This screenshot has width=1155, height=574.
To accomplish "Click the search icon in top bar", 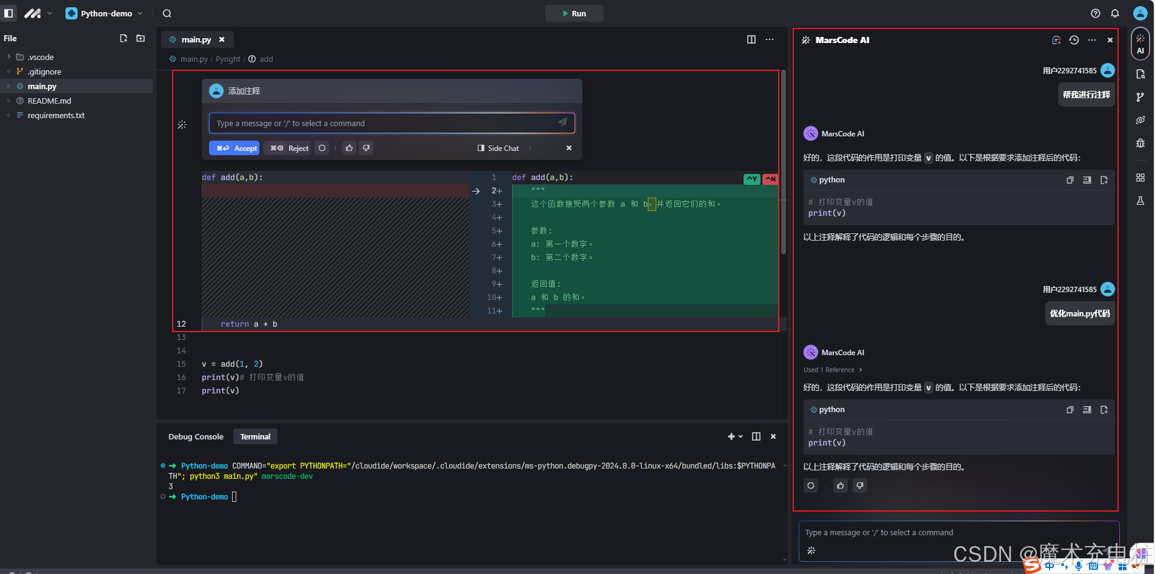I will coord(167,13).
